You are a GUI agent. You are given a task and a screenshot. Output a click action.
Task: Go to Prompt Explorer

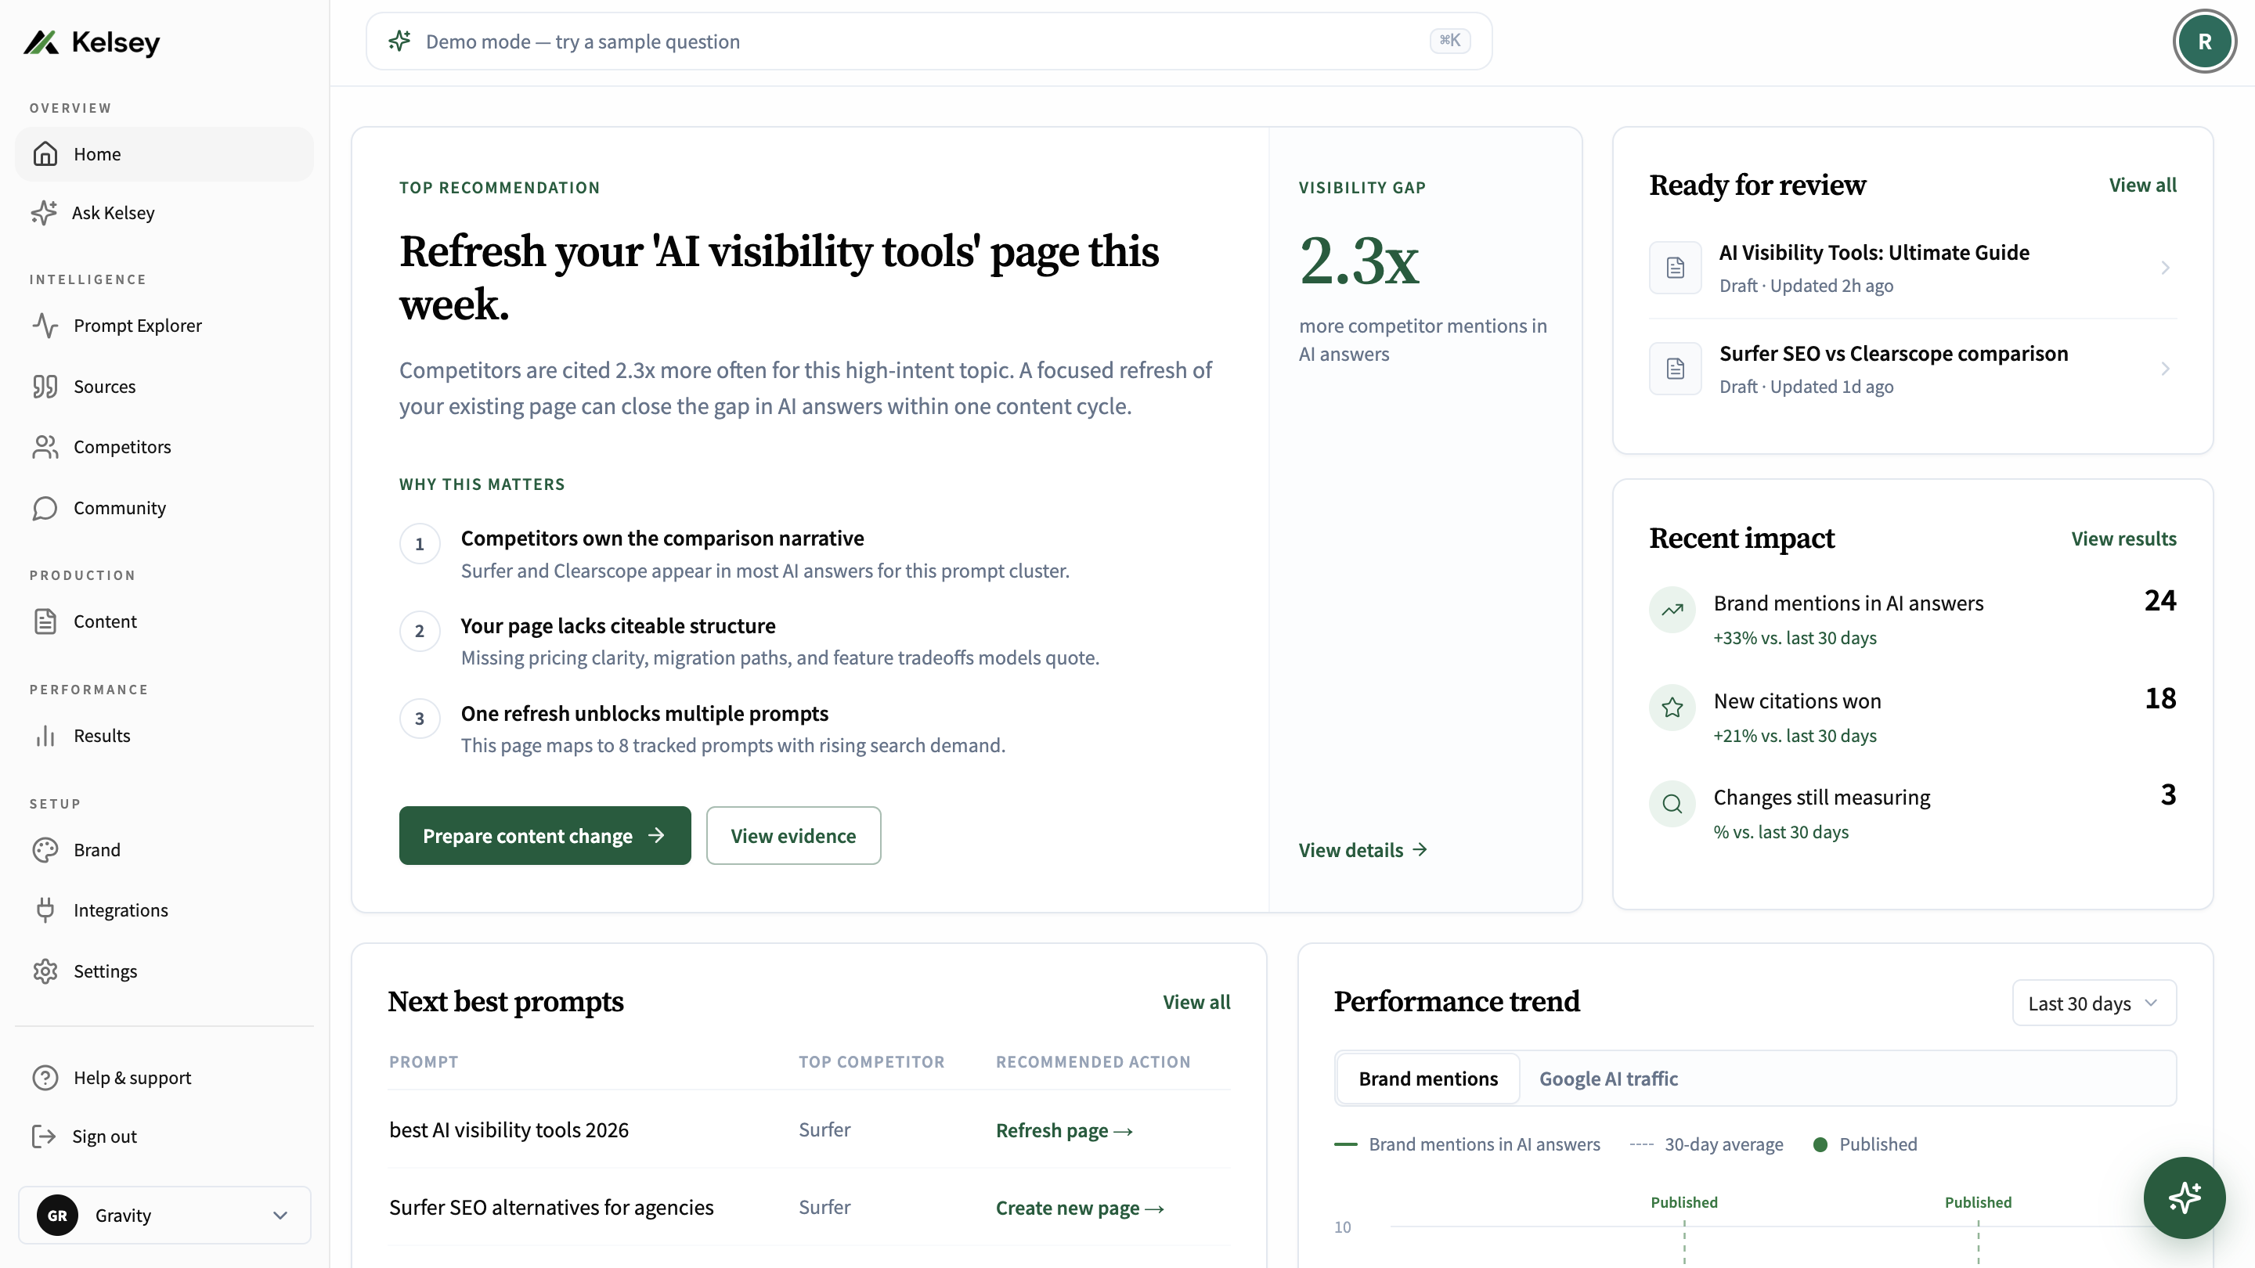[x=164, y=326]
